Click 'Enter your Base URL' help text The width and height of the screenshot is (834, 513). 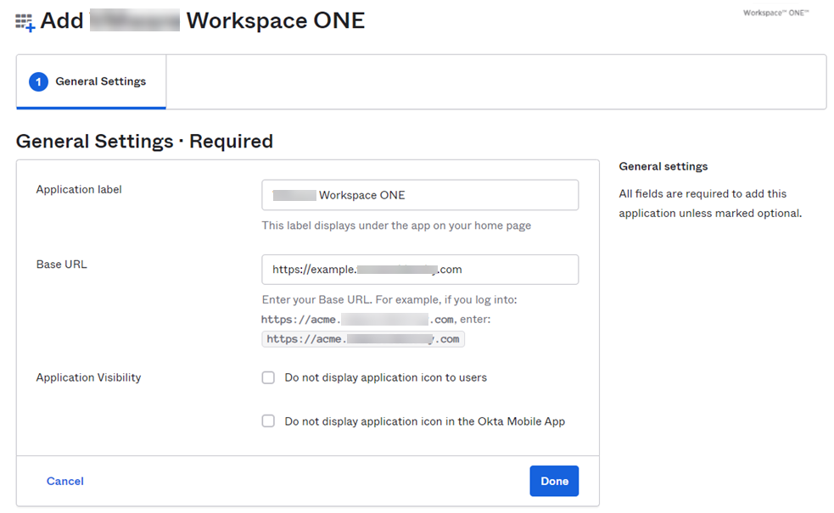pyautogui.click(x=389, y=300)
